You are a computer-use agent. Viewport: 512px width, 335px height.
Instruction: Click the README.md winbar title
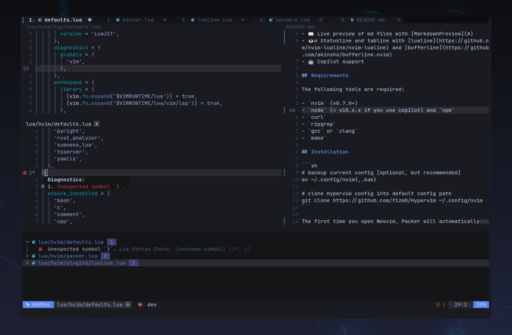pyautogui.click(x=300, y=27)
